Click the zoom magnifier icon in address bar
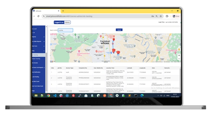This screenshot has height=116, width=216. 157,16
